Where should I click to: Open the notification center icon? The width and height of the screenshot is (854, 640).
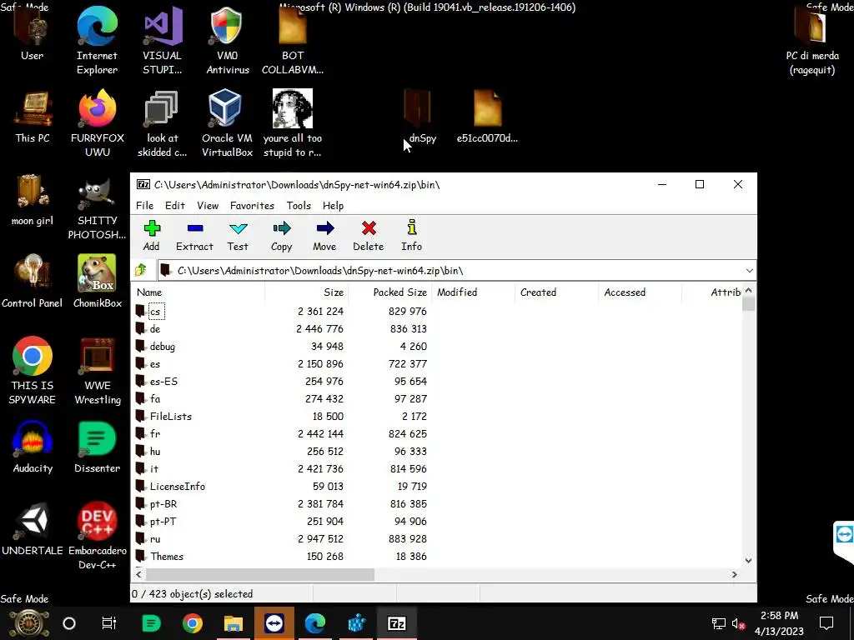[x=826, y=623]
